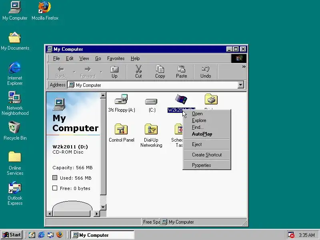Launch Outlook Express desktop shortcut
320x240 pixels.
(15, 193)
